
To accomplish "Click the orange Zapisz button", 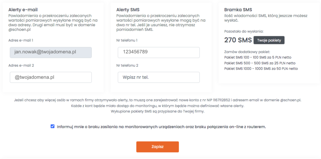I will tap(158, 147).
